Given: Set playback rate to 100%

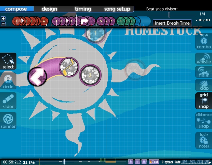Looking at the screenshot, I should click(x=206, y=161).
